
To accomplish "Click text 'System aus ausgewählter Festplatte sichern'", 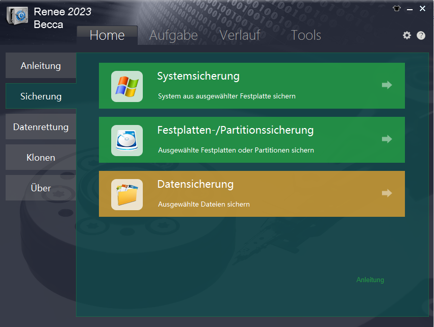I will (x=226, y=96).
